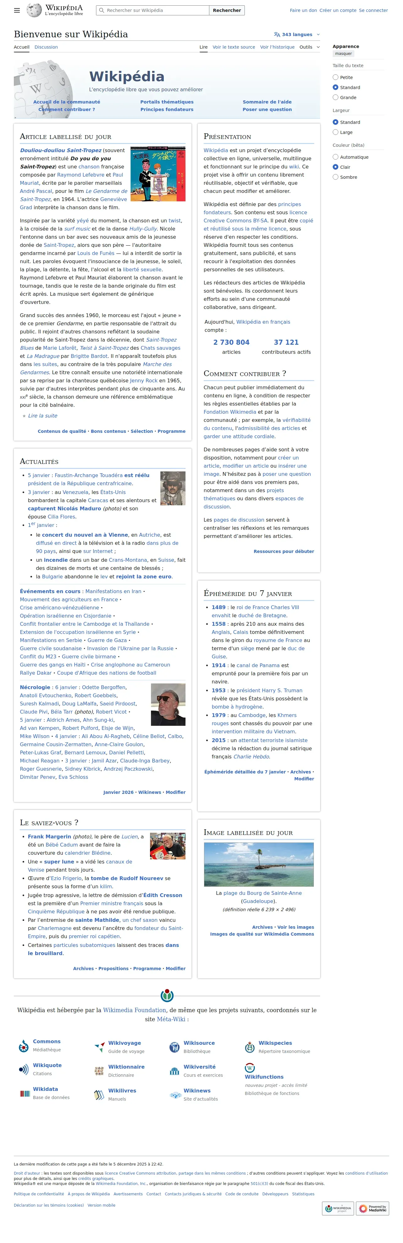Open Portails thématiques link
The width and height of the screenshot is (403, 1243).
pos(167,102)
